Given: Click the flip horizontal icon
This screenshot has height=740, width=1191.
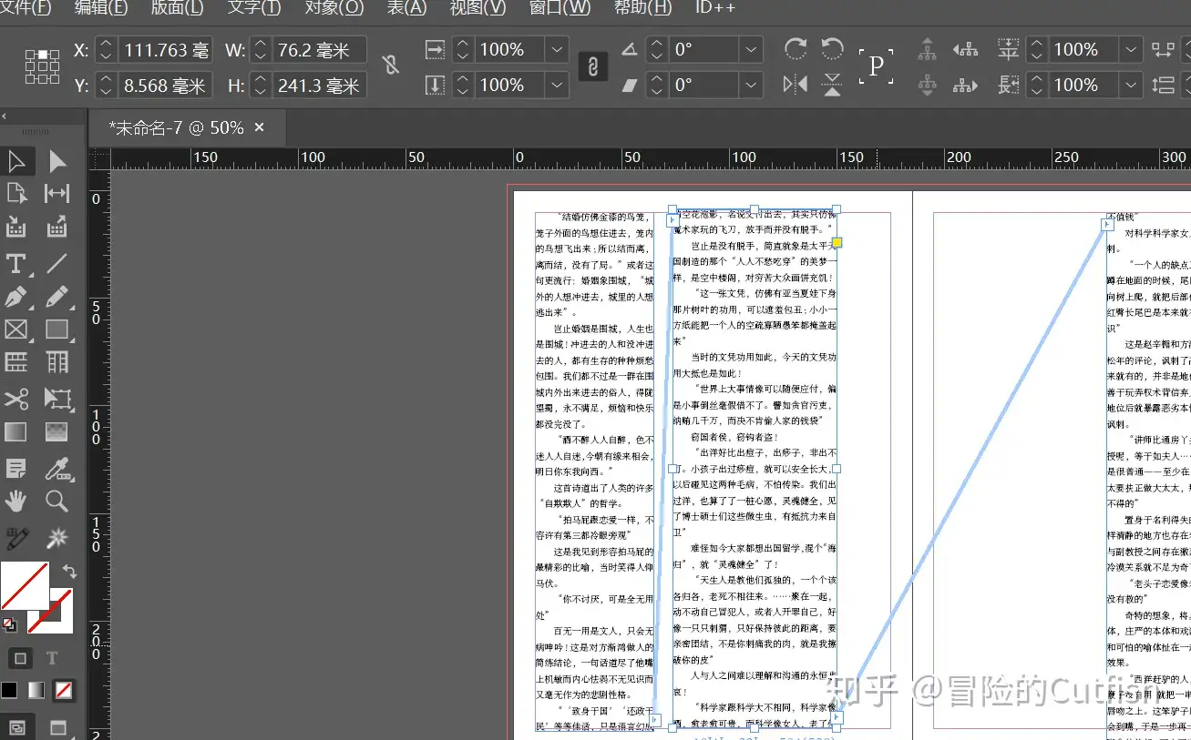Looking at the screenshot, I should point(796,85).
